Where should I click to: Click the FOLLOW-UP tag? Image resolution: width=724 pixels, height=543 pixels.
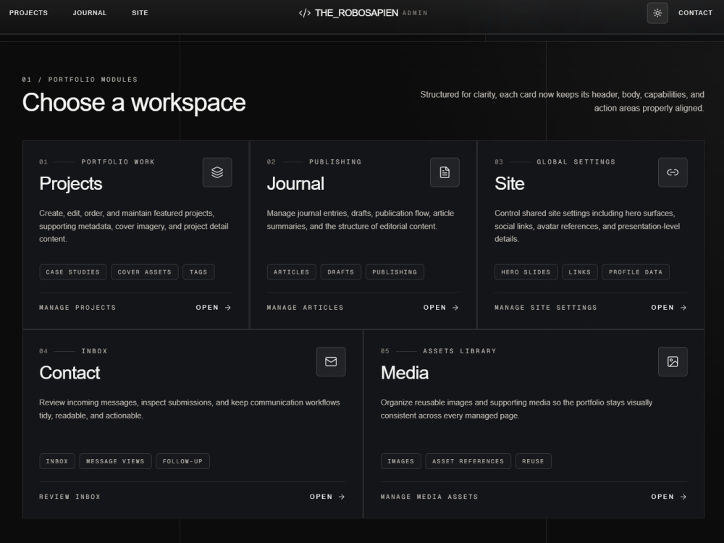pos(183,461)
